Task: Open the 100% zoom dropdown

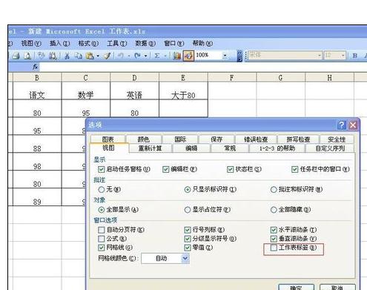Action: coord(225,56)
